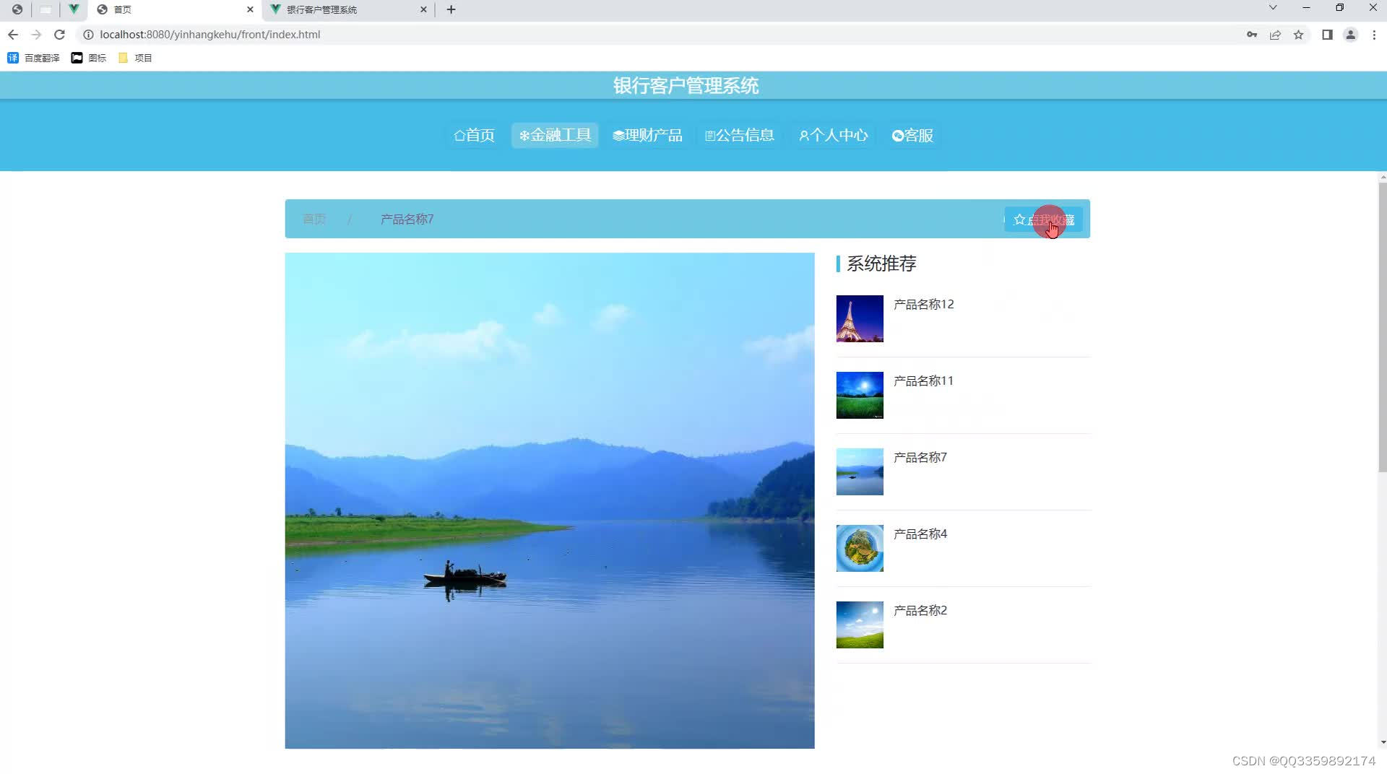Open tab search dropdown arrow
This screenshot has height=774, width=1387.
click(x=1273, y=8)
